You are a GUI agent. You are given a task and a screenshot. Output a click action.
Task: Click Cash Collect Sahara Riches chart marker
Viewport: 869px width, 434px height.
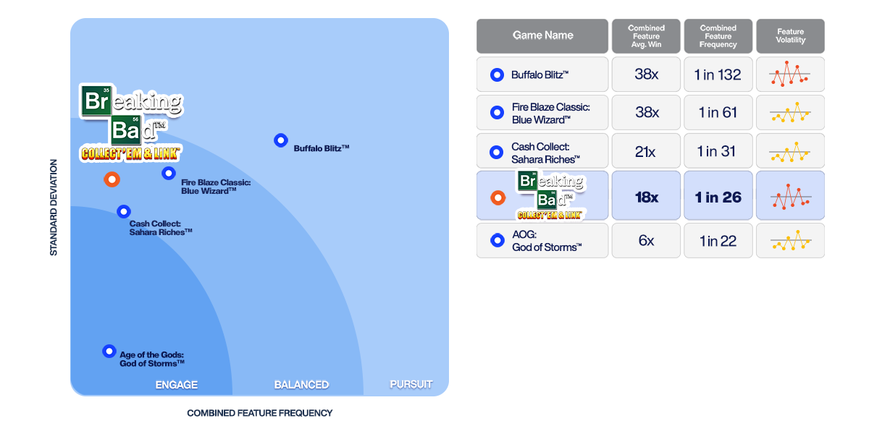pyautogui.click(x=124, y=211)
